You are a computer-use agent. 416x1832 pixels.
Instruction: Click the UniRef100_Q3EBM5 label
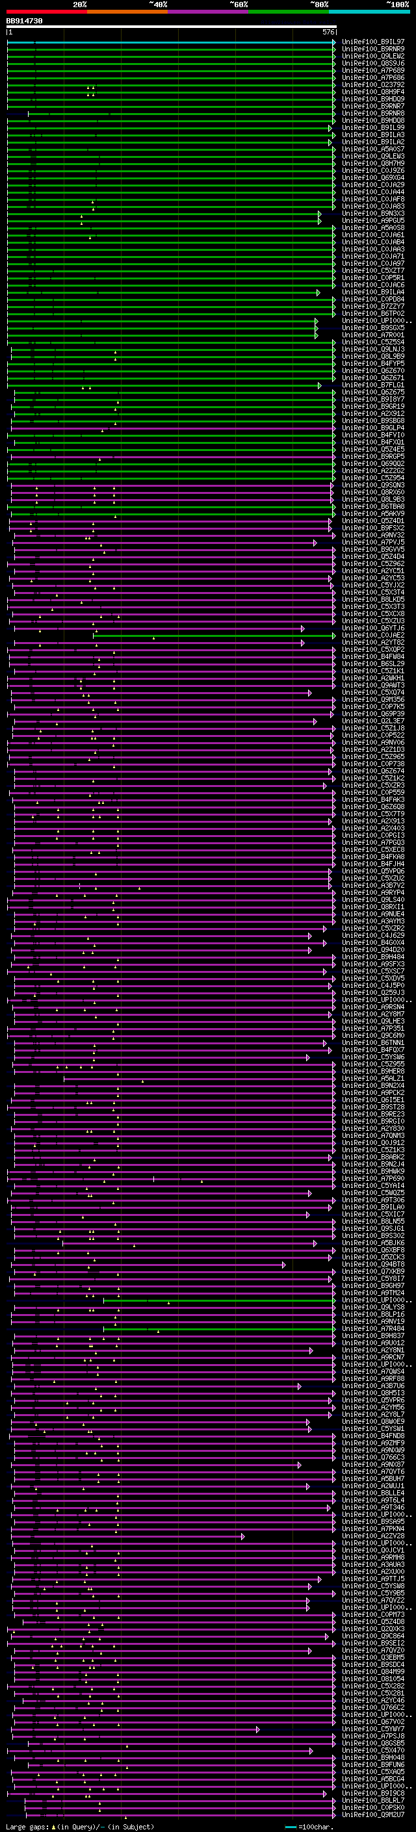[373, 1657]
